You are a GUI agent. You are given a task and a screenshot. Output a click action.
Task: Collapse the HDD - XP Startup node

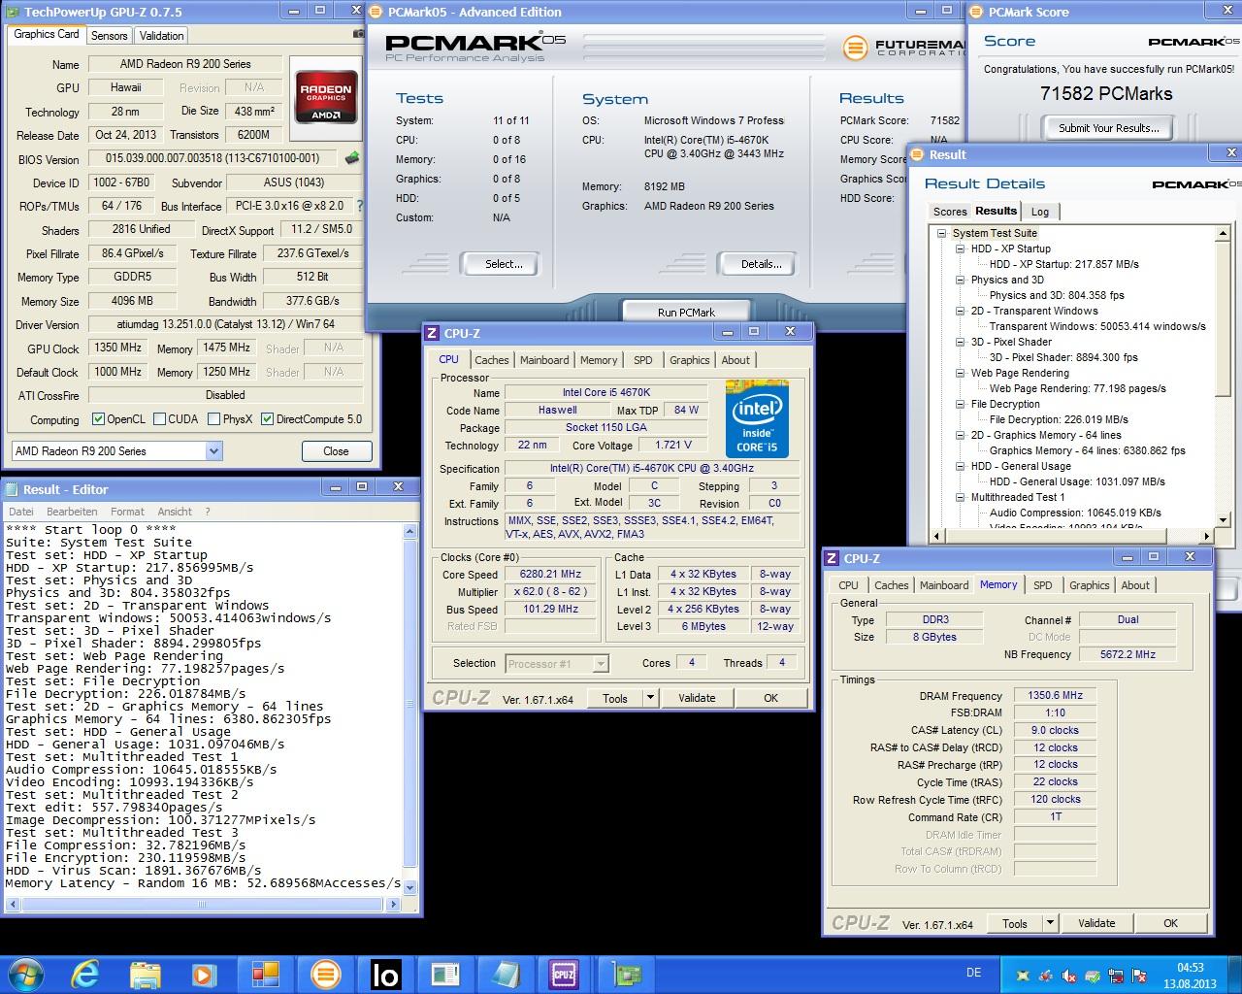(x=960, y=248)
